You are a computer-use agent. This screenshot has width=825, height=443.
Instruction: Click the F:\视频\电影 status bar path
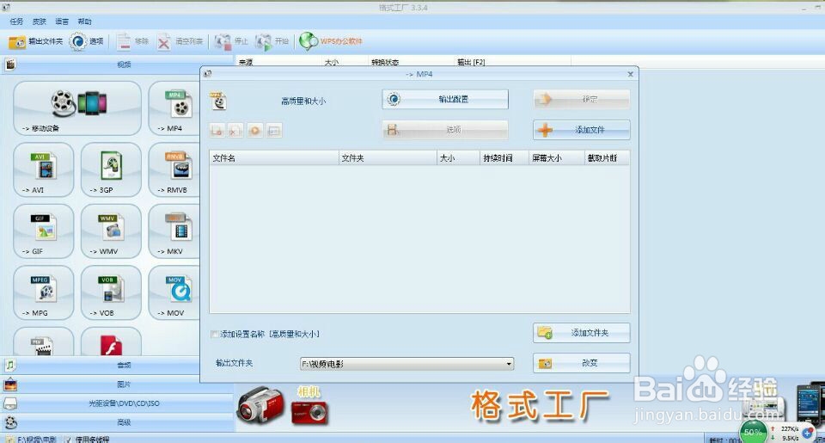click(37, 440)
